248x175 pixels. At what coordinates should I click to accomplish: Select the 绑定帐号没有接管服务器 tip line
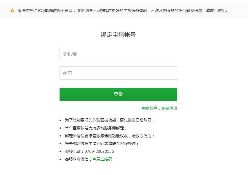(110, 136)
